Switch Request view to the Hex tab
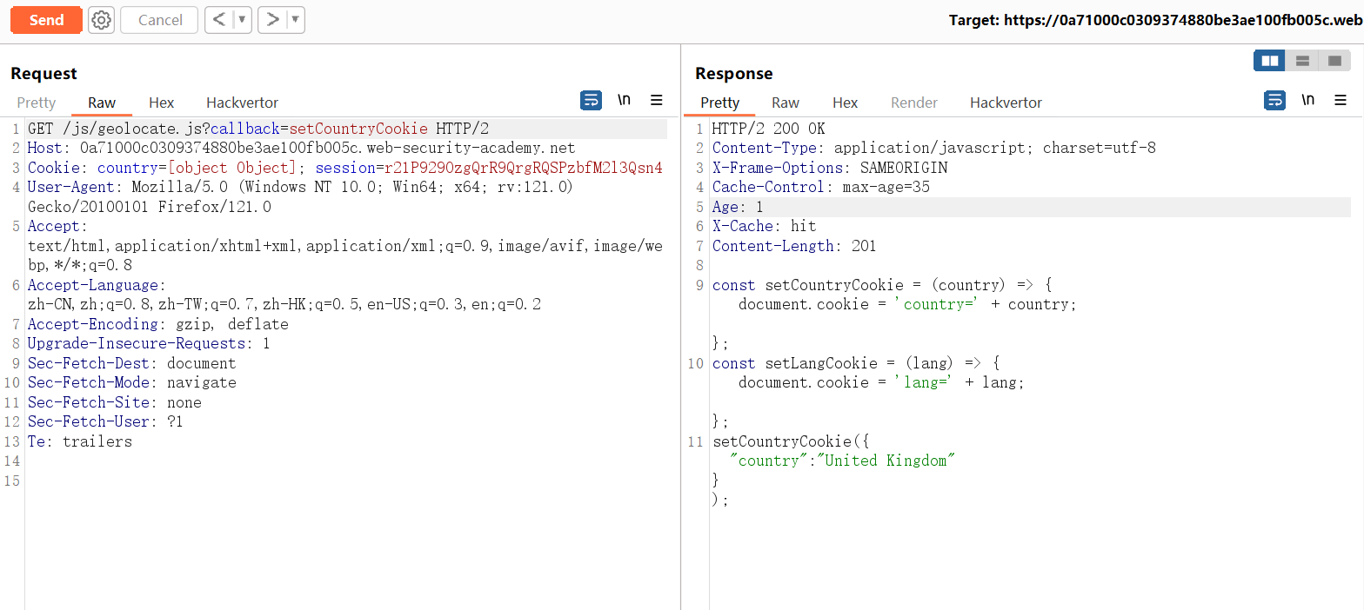The width and height of the screenshot is (1364, 610). (161, 103)
